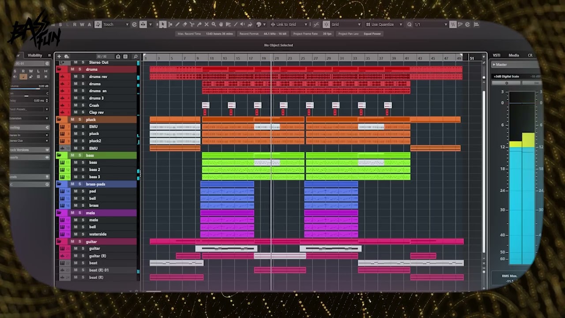565x318 pixels.
Task: Open the Routing inspector section
Action: pyautogui.click(x=29, y=128)
